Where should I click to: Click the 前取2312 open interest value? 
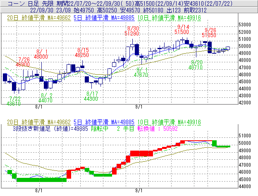pyautogui.click(x=195, y=10)
